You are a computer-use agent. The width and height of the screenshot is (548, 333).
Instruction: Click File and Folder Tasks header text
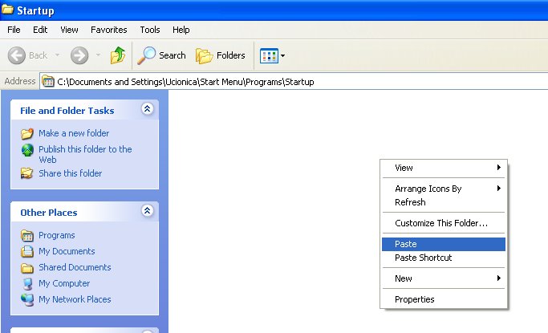coord(67,111)
